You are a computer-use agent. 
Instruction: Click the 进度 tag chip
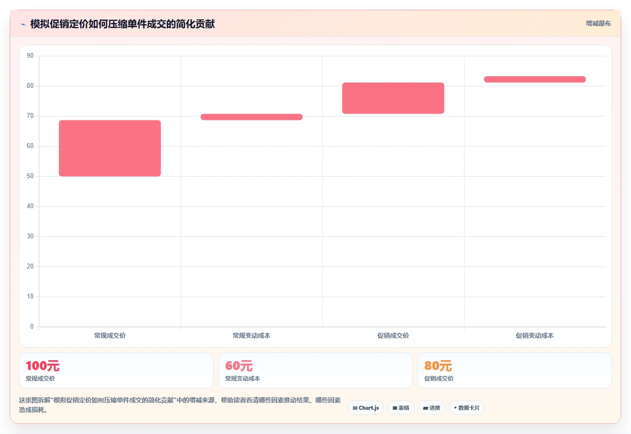[431, 408]
